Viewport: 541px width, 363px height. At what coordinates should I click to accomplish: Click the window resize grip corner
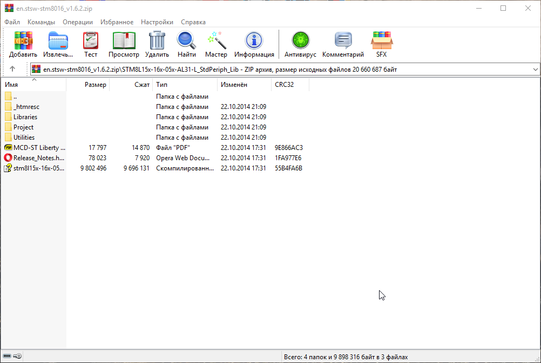(537, 359)
